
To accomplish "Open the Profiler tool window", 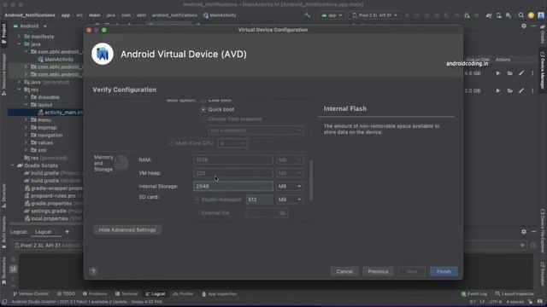I will coord(183,294).
